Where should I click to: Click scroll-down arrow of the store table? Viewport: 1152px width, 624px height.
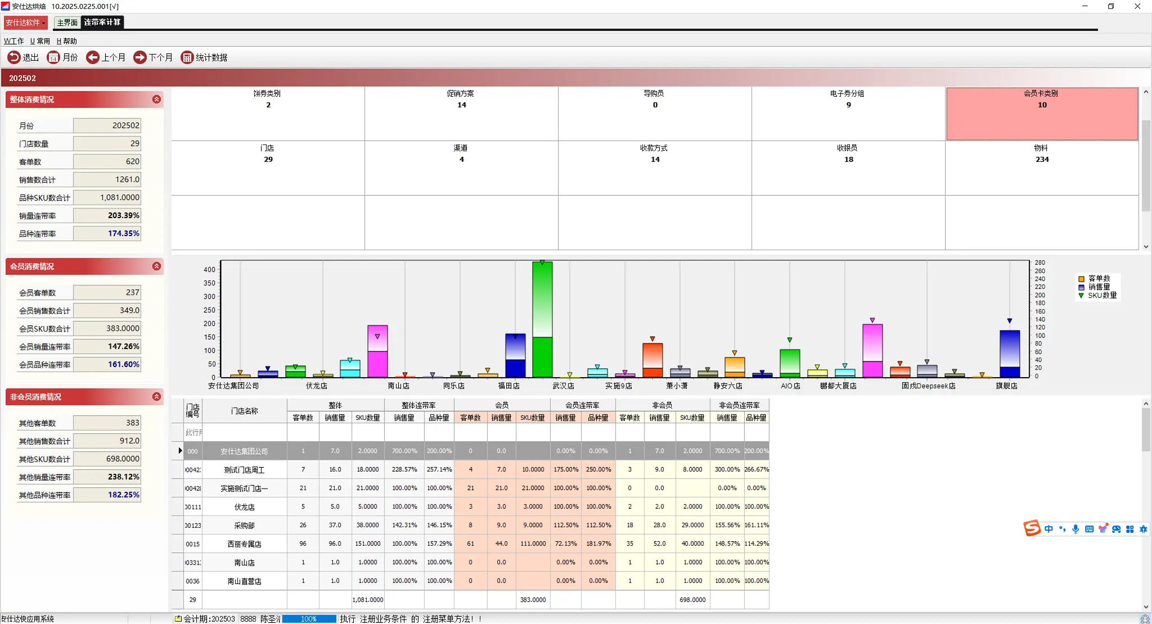coord(1146,607)
